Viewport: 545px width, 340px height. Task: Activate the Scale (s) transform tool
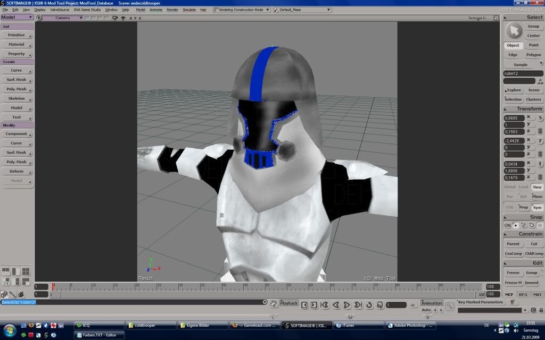pyautogui.click(x=541, y=117)
